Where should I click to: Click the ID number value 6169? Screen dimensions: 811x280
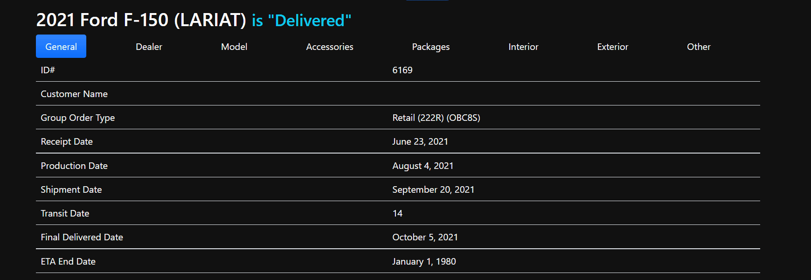coord(402,70)
